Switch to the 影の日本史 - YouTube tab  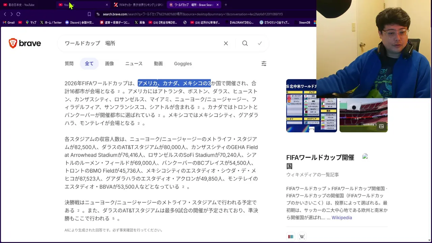27,5
